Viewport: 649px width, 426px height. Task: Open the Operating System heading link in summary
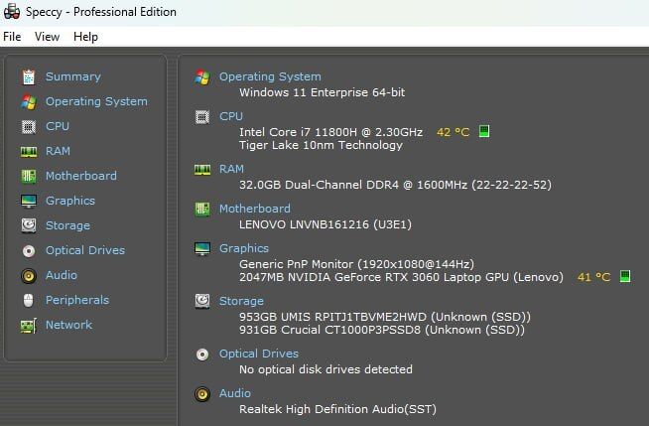click(270, 77)
